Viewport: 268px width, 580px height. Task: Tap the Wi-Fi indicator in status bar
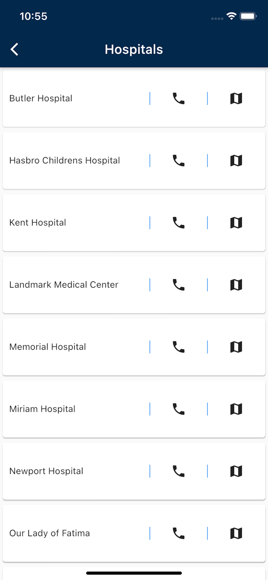point(231,16)
